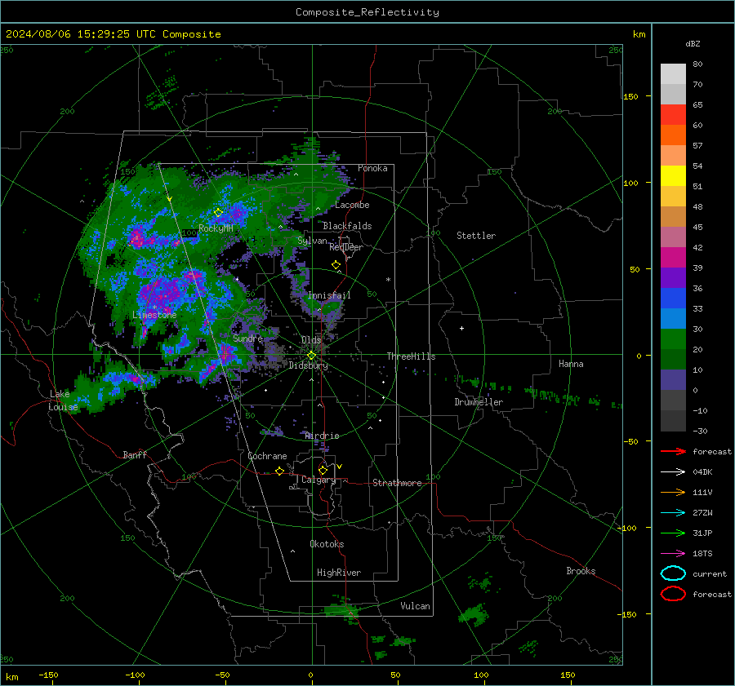Click the orange 111V arrow legend icon
735x686 pixels.
tap(673, 492)
